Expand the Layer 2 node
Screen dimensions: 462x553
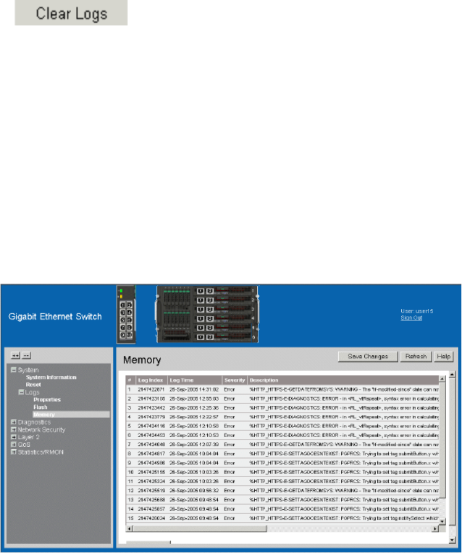[x=13, y=437]
